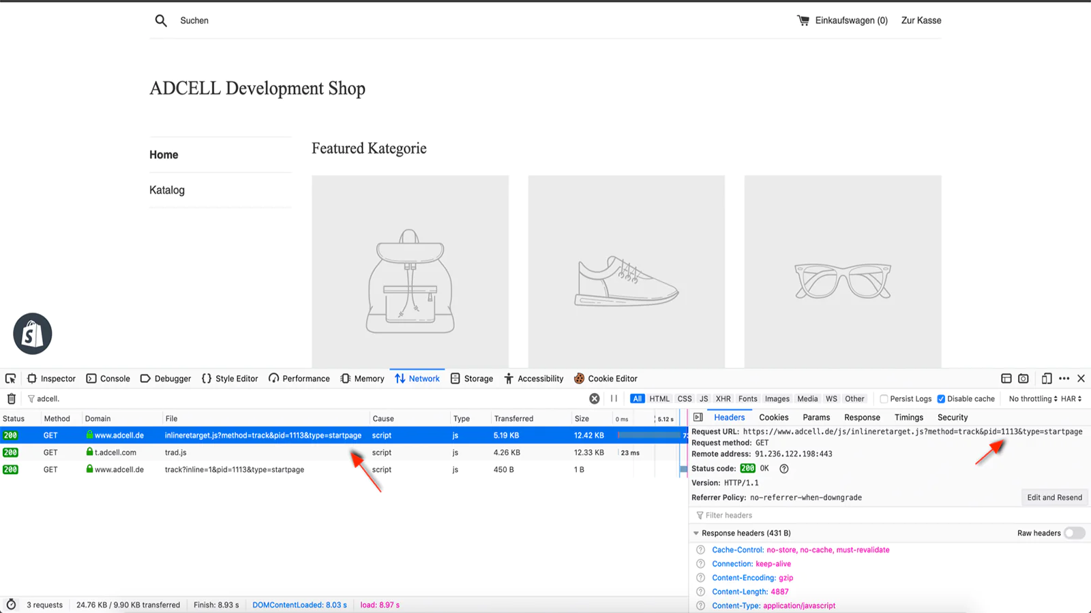Image resolution: width=1091 pixels, height=613 pixels.
Task: Click the shopping cart icon
Action: pyautogui.click(x=803, y=20)
